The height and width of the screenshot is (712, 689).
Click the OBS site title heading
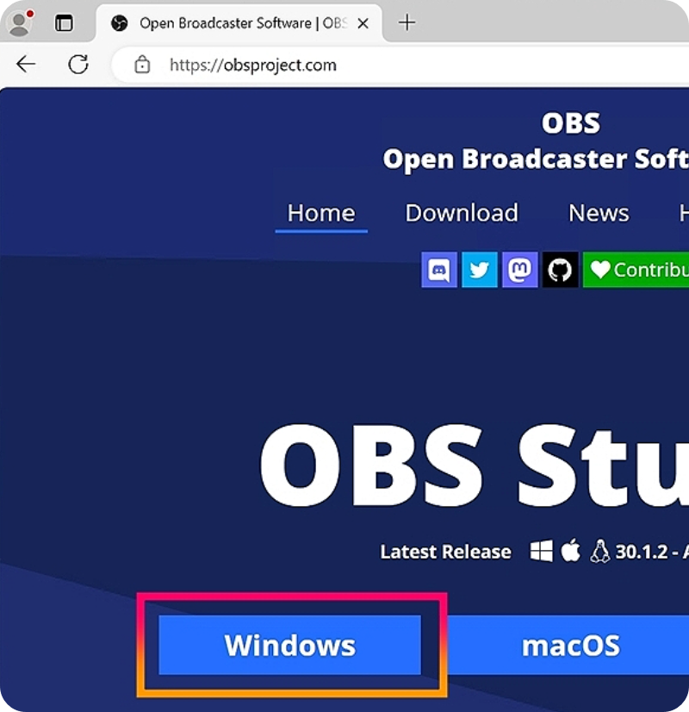click(571, 123)
